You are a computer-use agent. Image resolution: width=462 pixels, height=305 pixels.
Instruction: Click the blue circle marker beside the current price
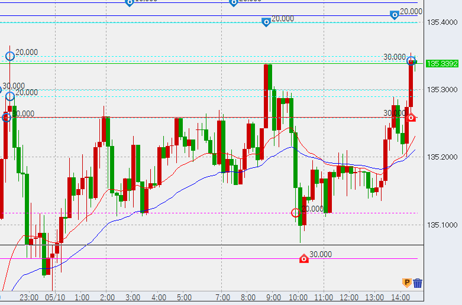[x=411, y=61]
